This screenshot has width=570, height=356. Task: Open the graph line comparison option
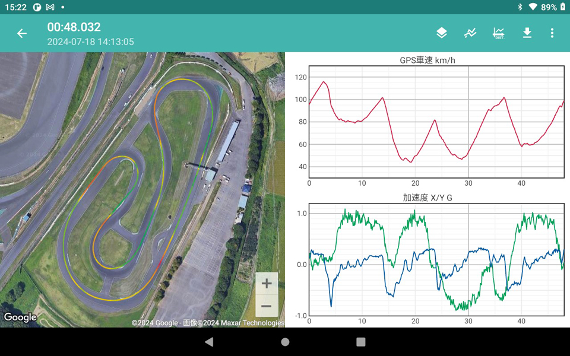[x=470, y=33]
